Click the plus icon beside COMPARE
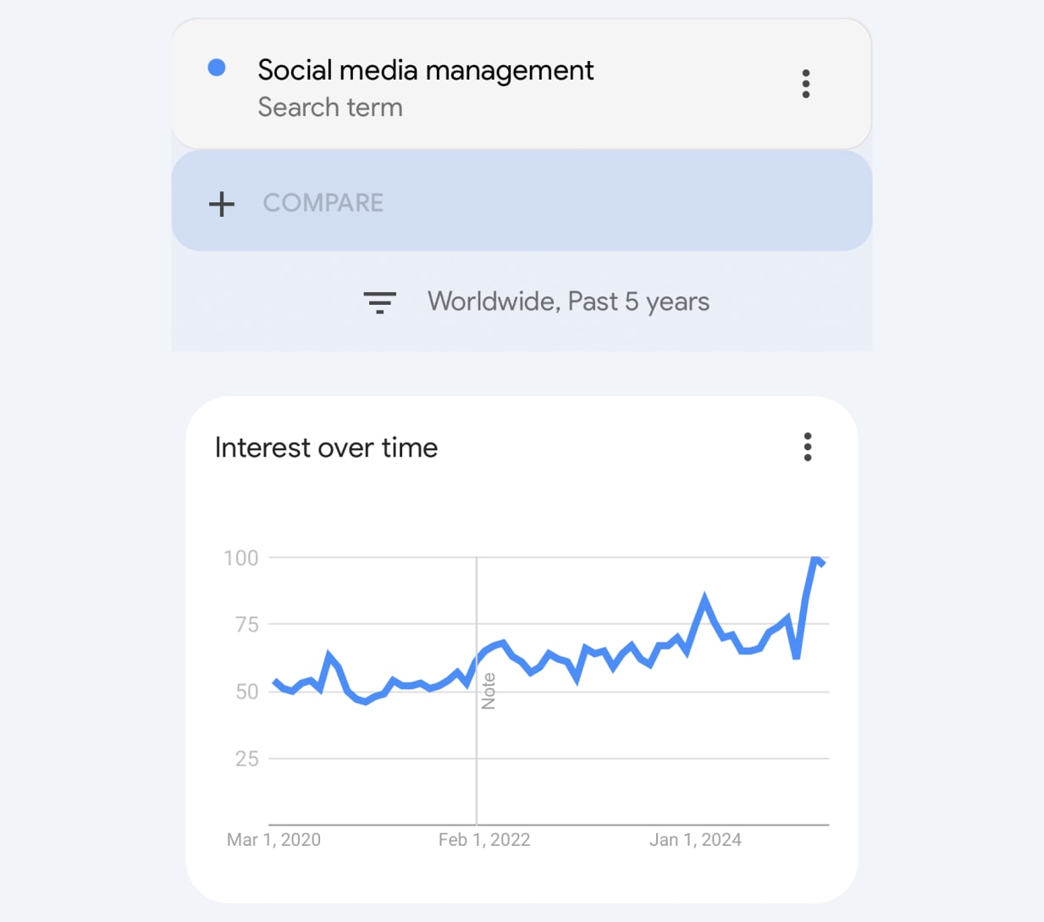Image resolution: width=1044 pixels, height=922 pixels. pos(221,203)
